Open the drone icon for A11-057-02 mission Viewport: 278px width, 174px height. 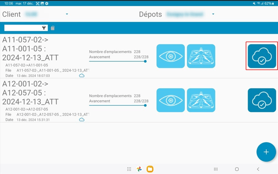click(201, 56)
